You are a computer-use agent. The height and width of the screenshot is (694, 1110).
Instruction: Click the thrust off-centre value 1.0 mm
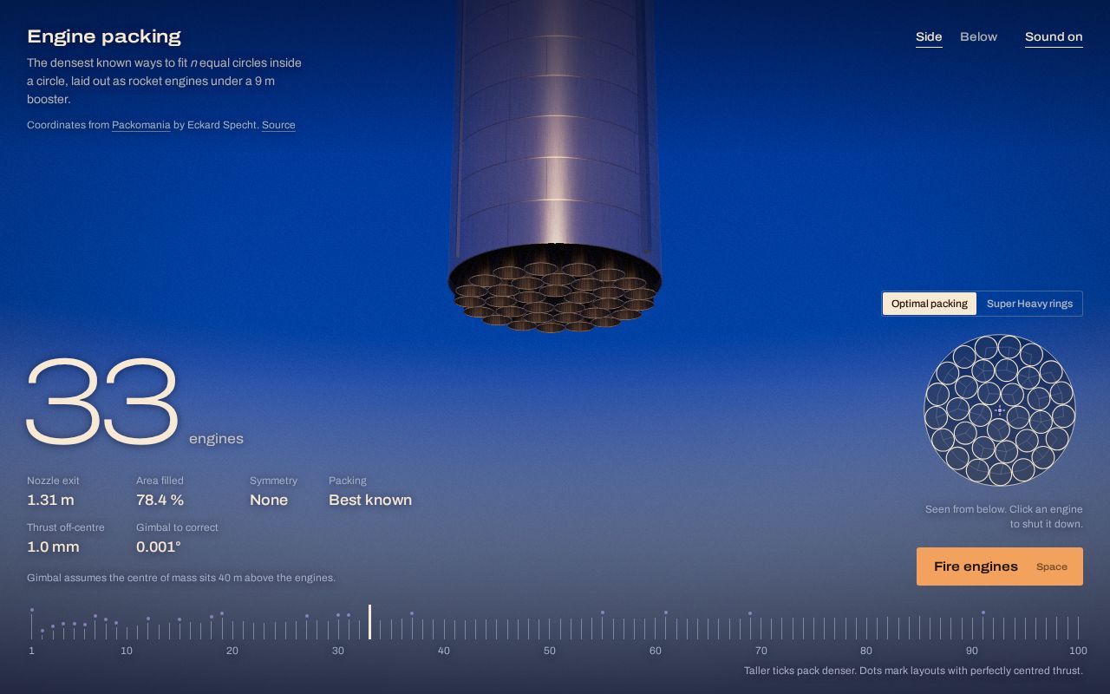pyautogui.click(x=53, y=547)
